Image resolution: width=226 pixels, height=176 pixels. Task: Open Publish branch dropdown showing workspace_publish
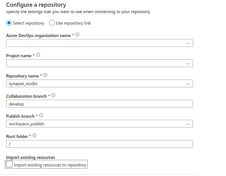[99, 124]
